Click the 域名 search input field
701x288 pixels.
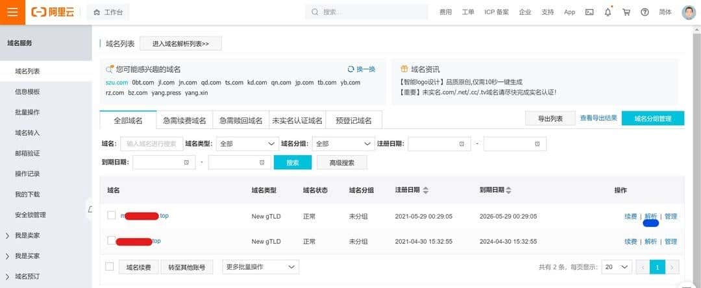pyautogui.click(x=151, y=144)
